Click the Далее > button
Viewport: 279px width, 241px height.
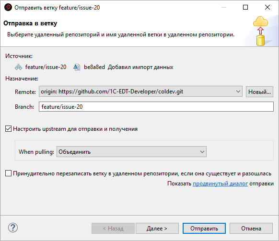click(157, 229)
